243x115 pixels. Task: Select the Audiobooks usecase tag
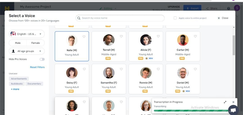(17, 84)
